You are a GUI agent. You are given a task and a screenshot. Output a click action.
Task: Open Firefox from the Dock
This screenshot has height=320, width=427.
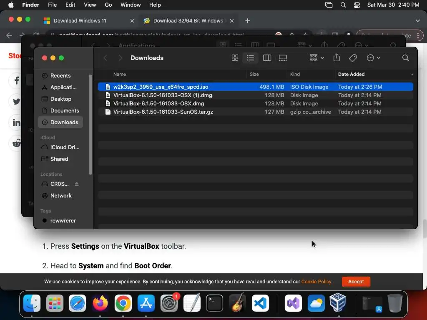click(x=100, y=303)
